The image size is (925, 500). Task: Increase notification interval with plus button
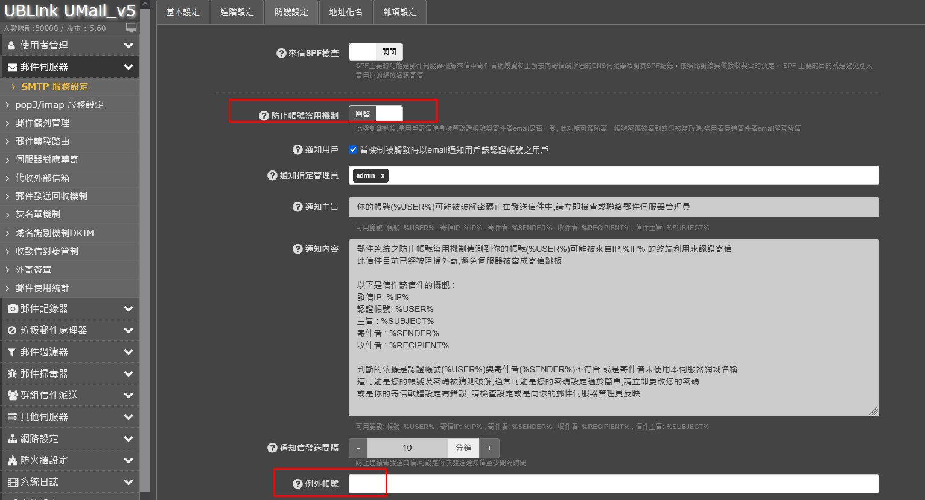(x=489, y=448)
